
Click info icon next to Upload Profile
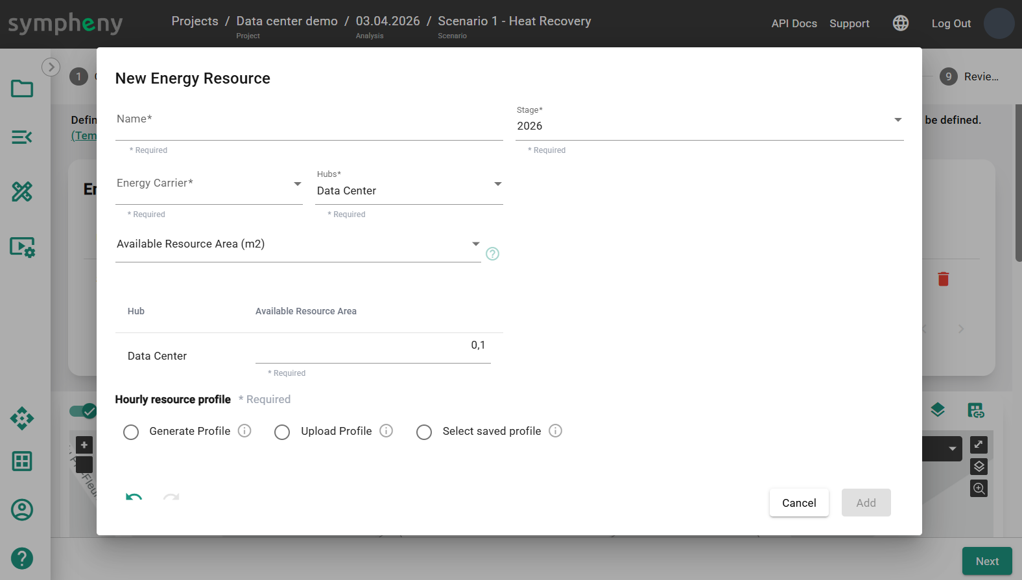coord(386,431)
